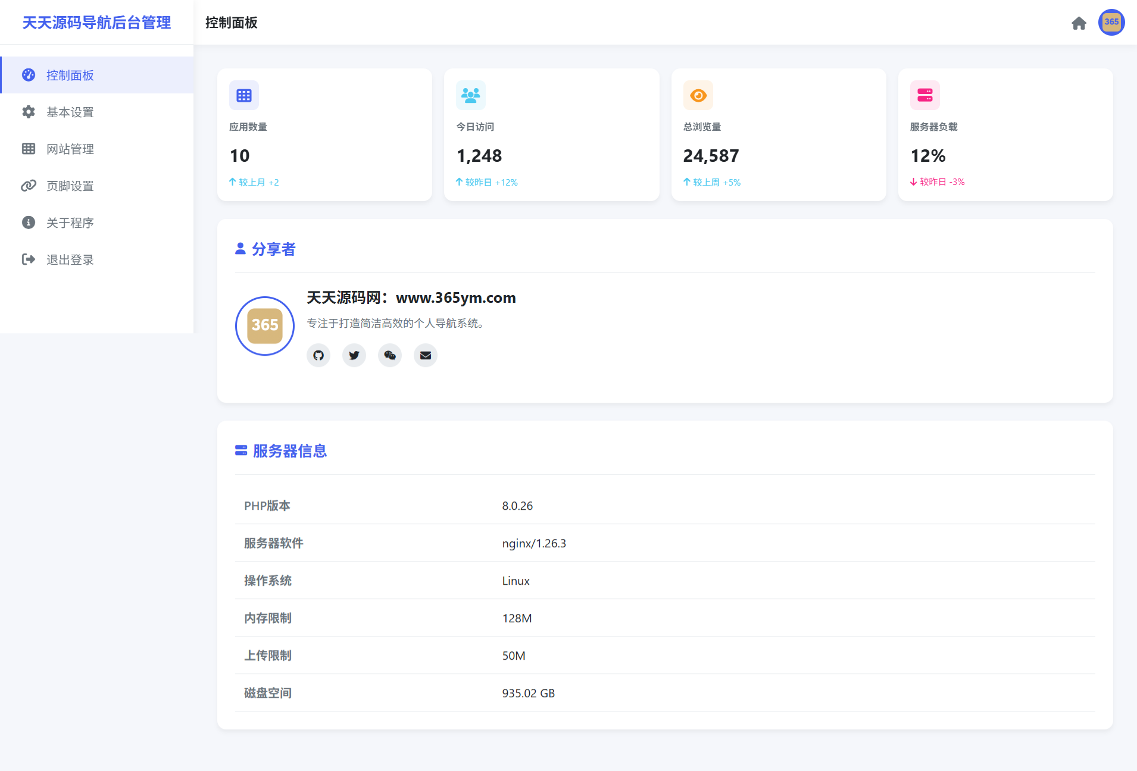Screen dimensions: 1137x771
Task: Open 网站管理 via its grid icon
Action: tap(29, 149)
